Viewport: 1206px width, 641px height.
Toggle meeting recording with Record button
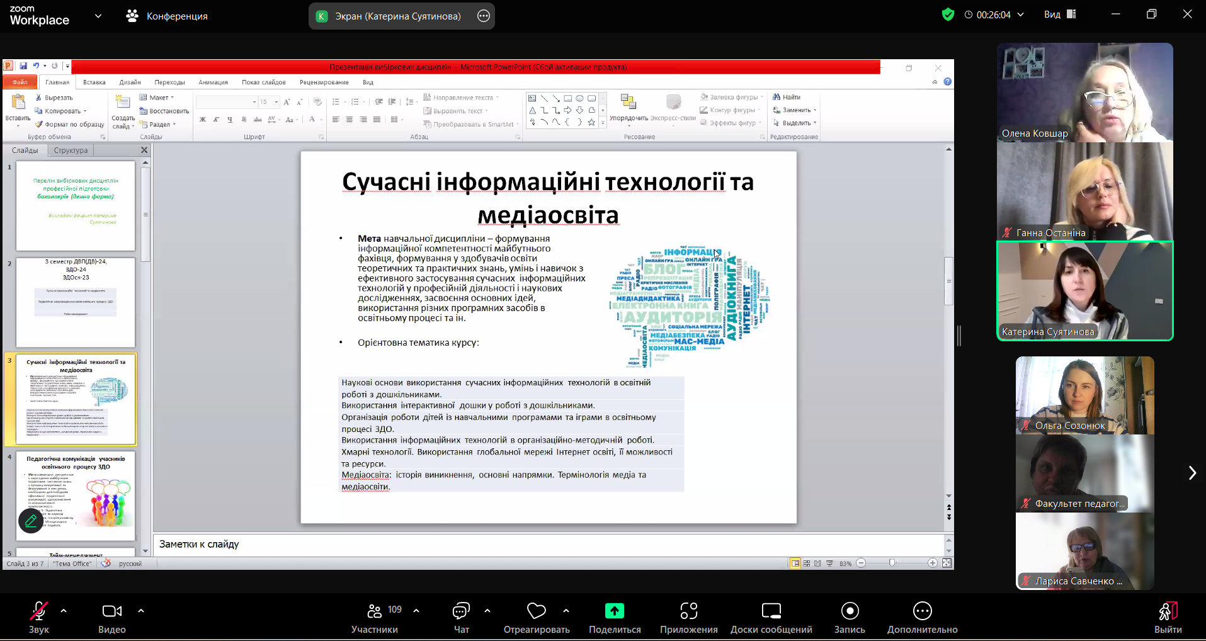tap(850, 618)
